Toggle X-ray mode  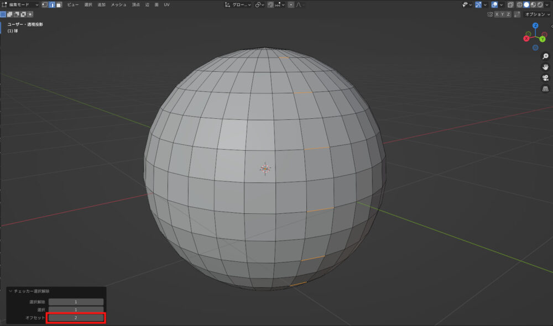[x=510, y=4]
